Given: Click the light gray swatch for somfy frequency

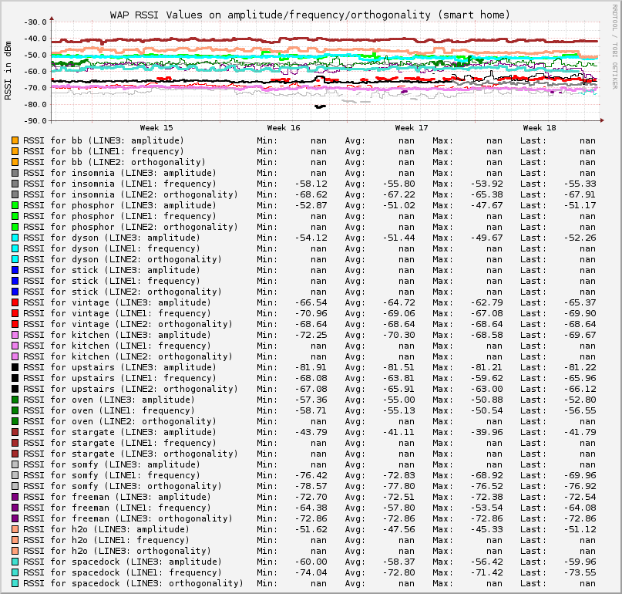Looking at the screenshot, I should point(15,475).
